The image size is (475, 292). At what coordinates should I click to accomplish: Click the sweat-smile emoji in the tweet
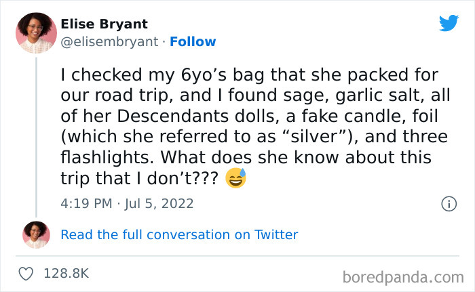tap(235, 180)
